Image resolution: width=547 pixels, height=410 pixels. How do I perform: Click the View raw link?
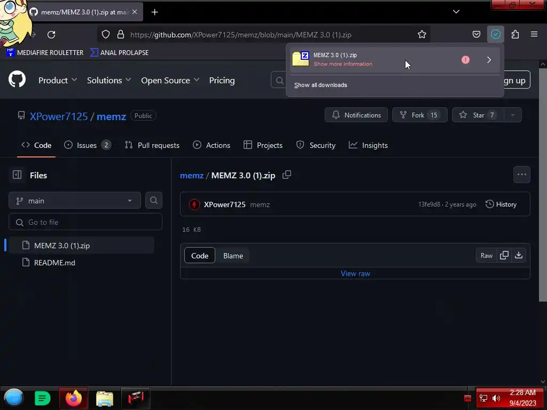tap(355, 274)
